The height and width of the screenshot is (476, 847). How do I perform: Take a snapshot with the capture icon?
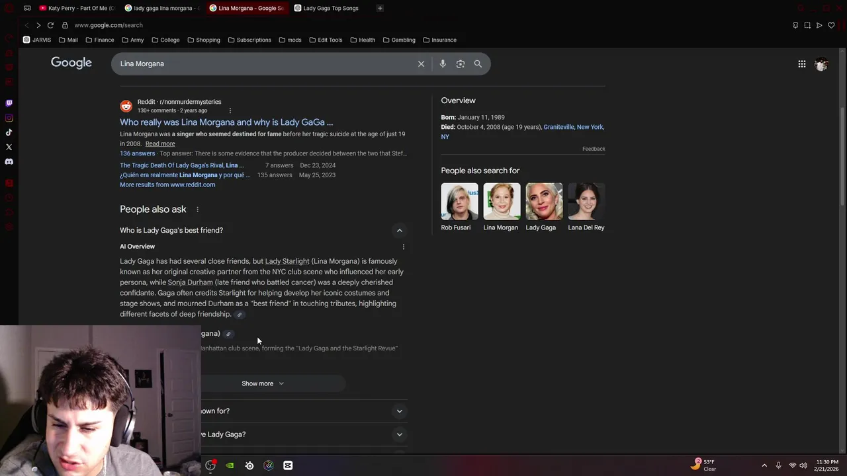pos(807,25)
